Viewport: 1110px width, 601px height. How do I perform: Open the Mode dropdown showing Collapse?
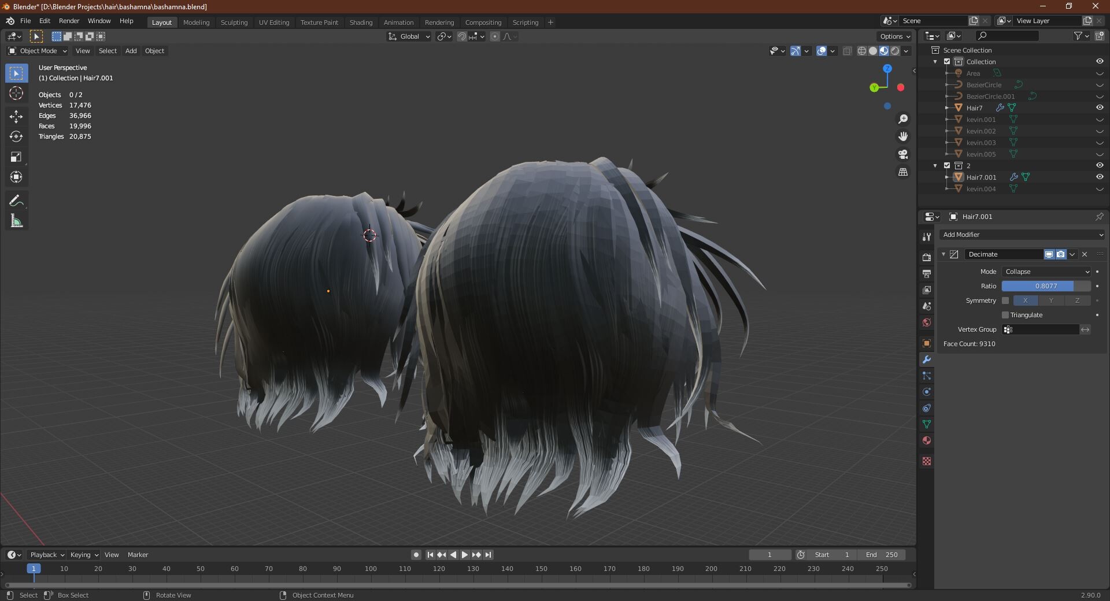click(x=1046, y=272)
